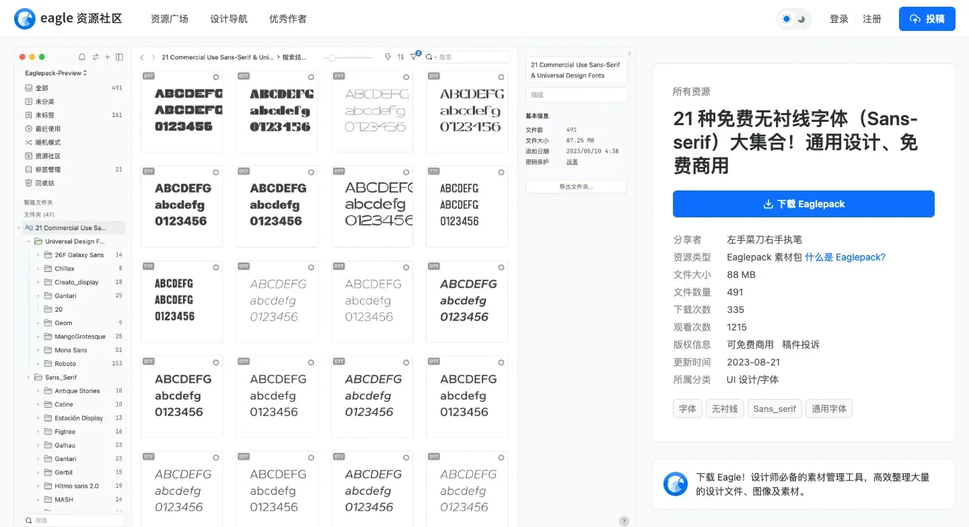Click the question mark help icon

[x=624, y=520]
